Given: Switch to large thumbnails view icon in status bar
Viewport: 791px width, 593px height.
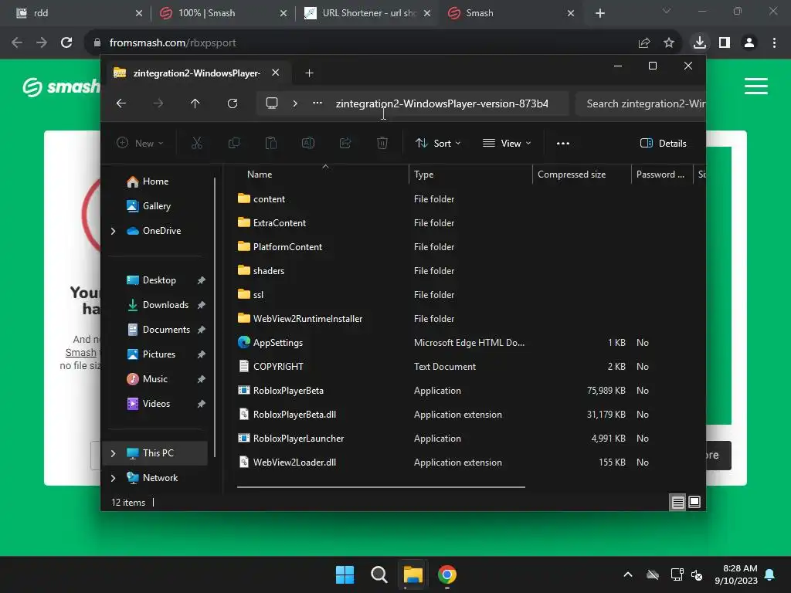Looking at the screenshot, I should pyautogui.click(x=694, y=502).
